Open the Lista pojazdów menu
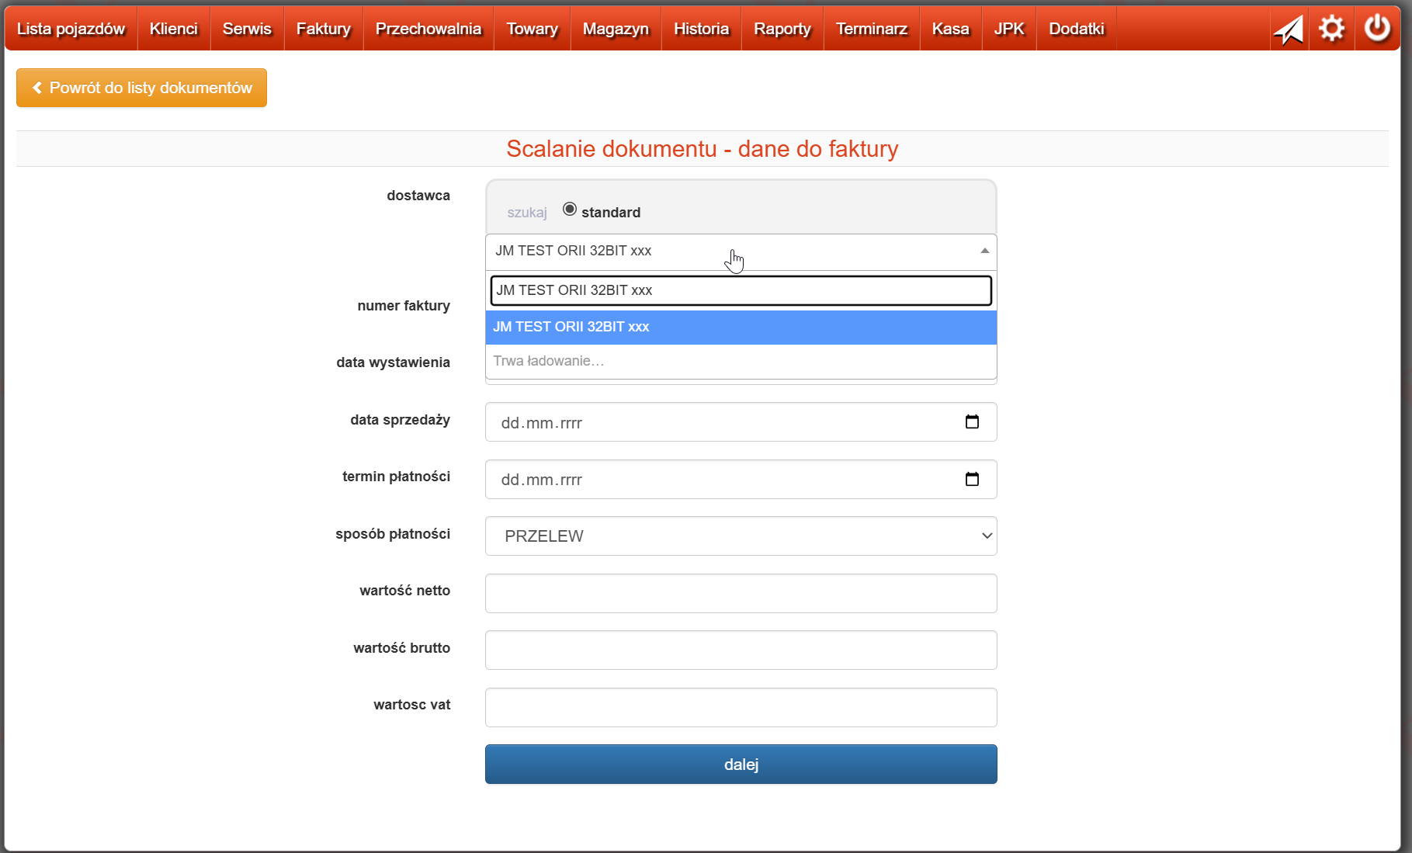Image resolution: width=1412 pixels, height=853 pixels. (x=71, y=29)
